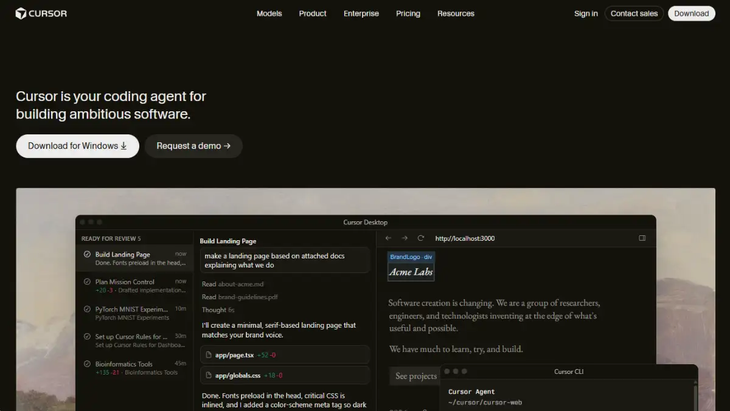Image resolution: width=730 pixels, height=411 pixels.
Task: Open the Enterprise menu item
Action: pos(361,13)
